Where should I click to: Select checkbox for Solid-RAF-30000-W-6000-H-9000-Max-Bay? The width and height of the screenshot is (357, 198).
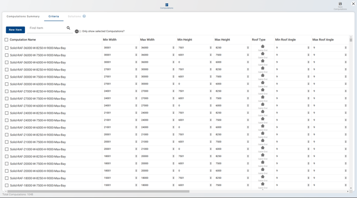[x=7, y=84]
